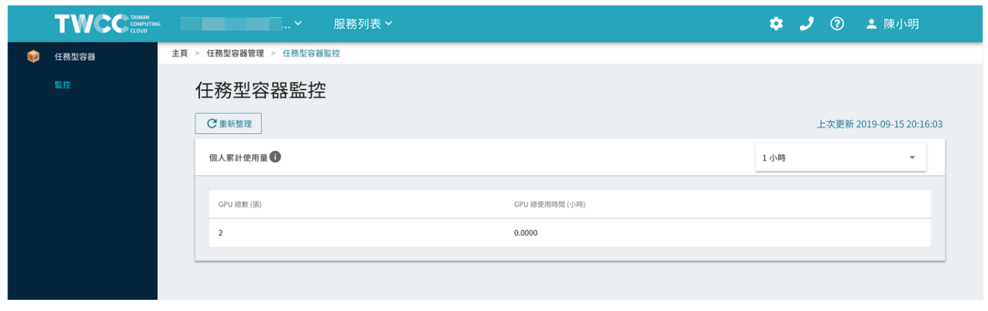Viewport: 988px width, 311px height.
Task: Click the TWCC logo
Action: point(108,24)
